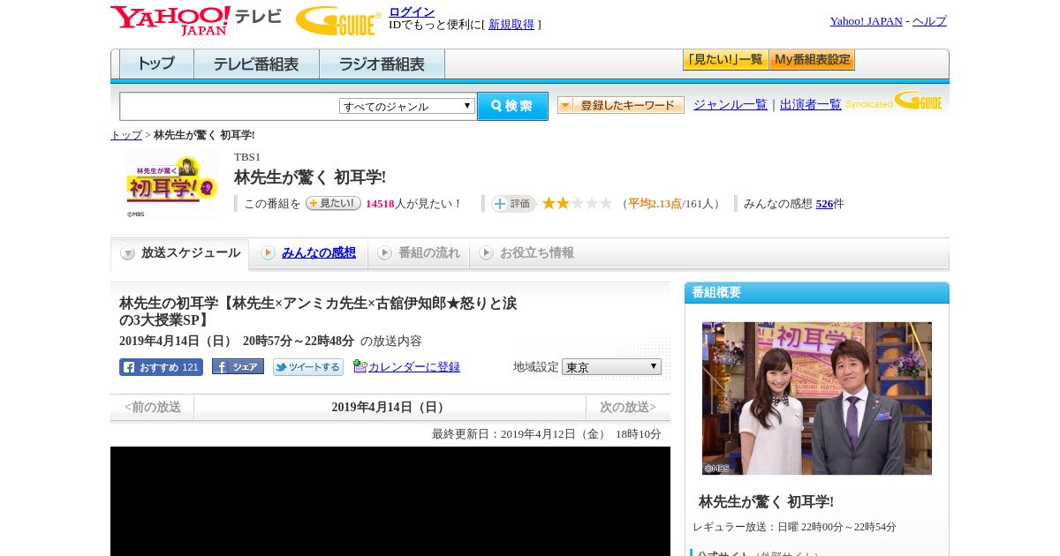The image size is (1060, 556).
Task: Click the Facebook シェア button
Action: tap(238, 366)
